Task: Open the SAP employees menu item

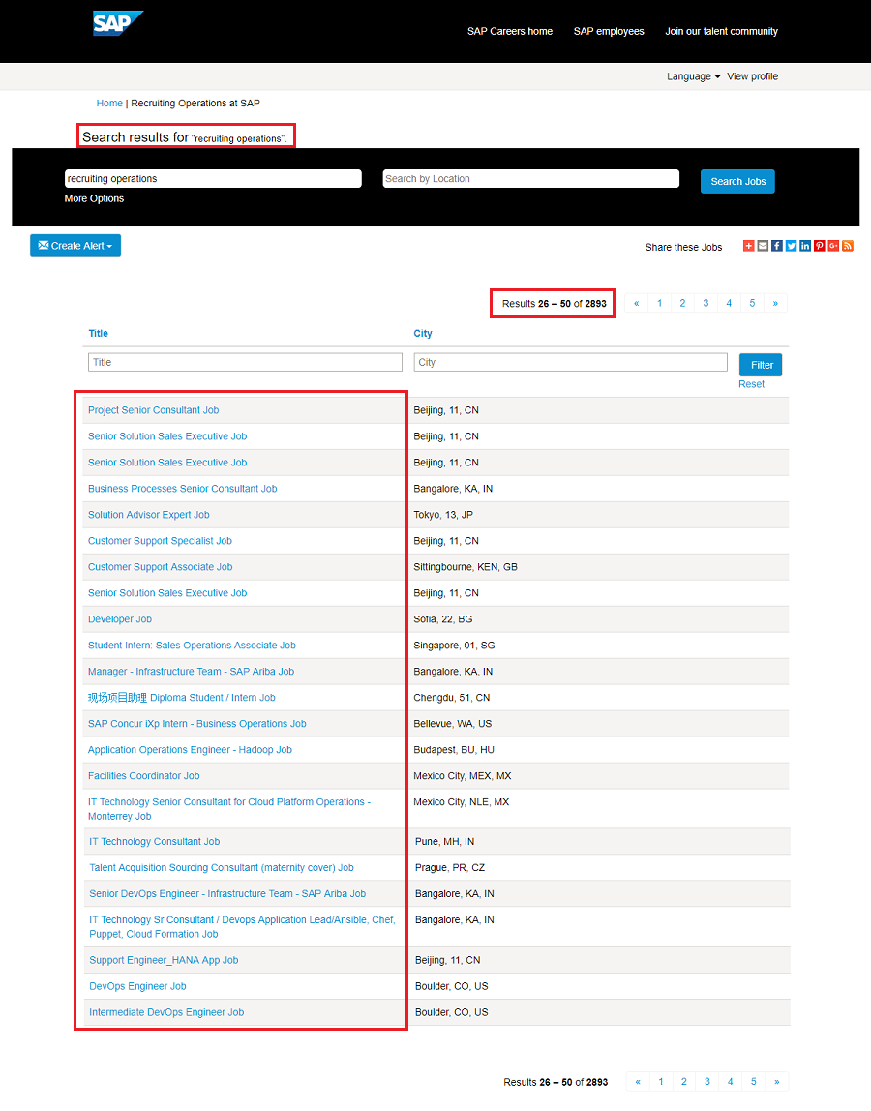Action: (609, 31)
